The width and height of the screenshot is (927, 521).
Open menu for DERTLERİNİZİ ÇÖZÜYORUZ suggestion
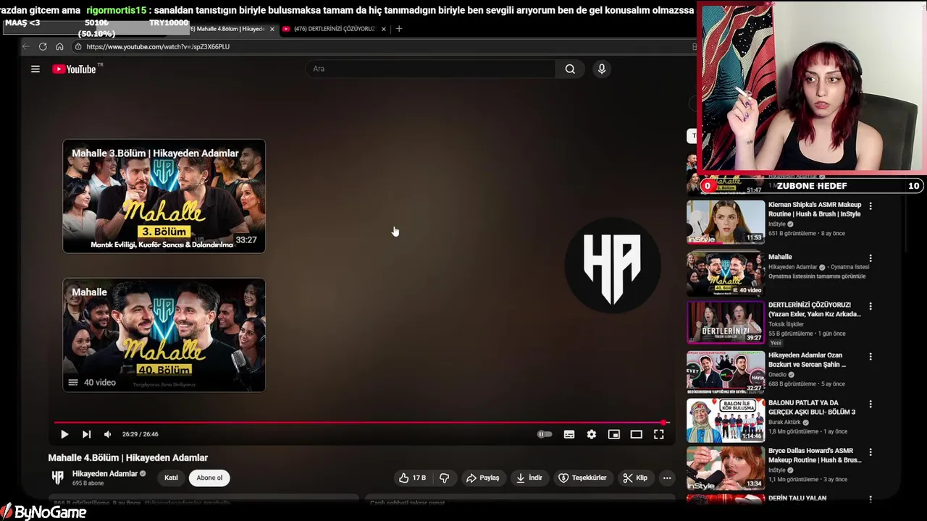(871, 307)
